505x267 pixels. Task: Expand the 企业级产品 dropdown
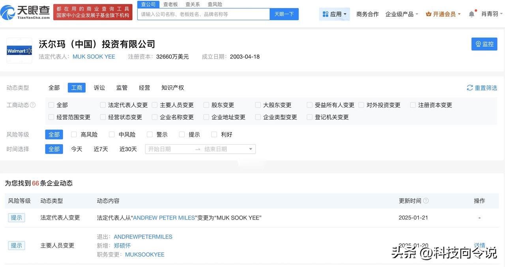[402, 14]
